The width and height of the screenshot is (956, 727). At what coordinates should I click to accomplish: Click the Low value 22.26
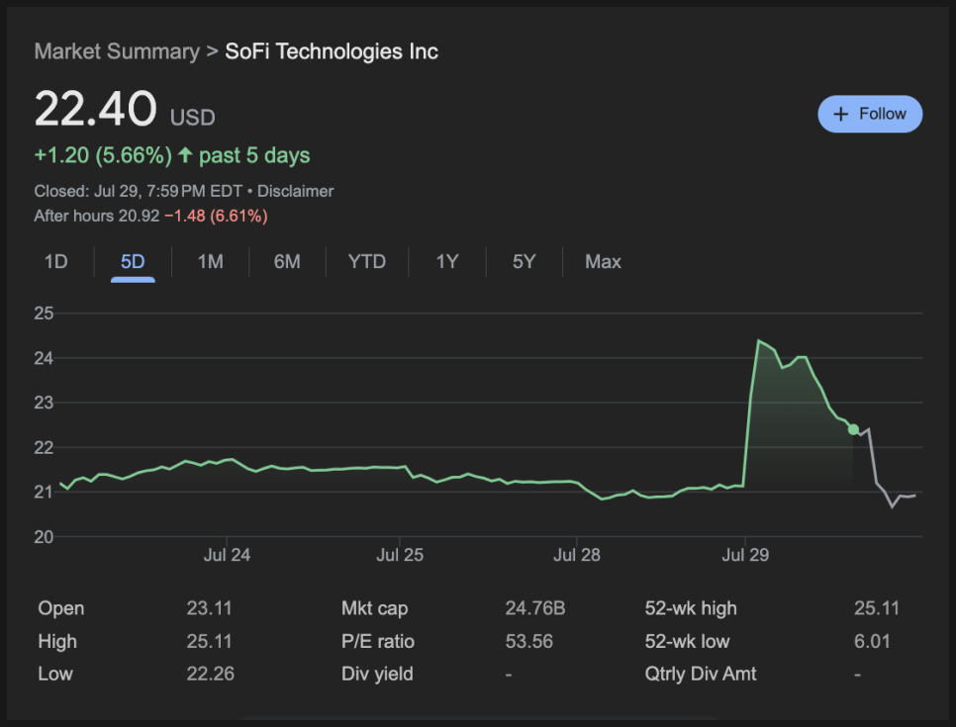point(211,674)
